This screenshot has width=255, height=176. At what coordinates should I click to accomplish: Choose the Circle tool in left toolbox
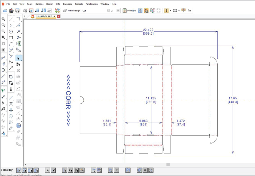11,32
